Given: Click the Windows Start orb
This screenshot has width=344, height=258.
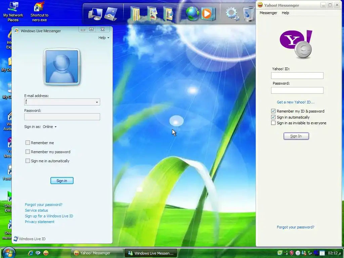Looking at the screenshot, I should pos(9,253).
